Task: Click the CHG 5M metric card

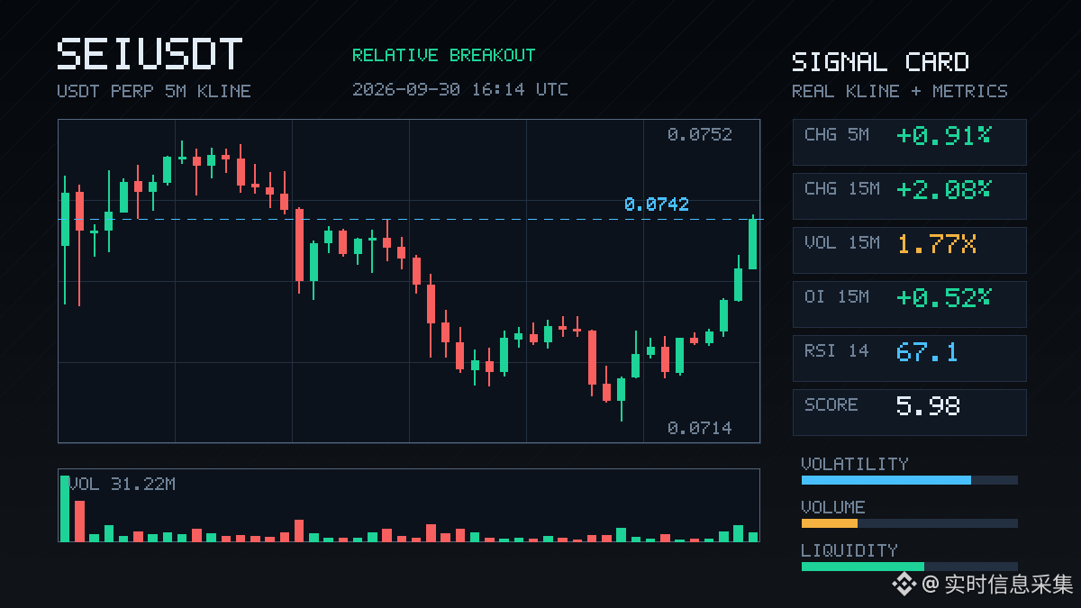Action: tap(909, 141)
